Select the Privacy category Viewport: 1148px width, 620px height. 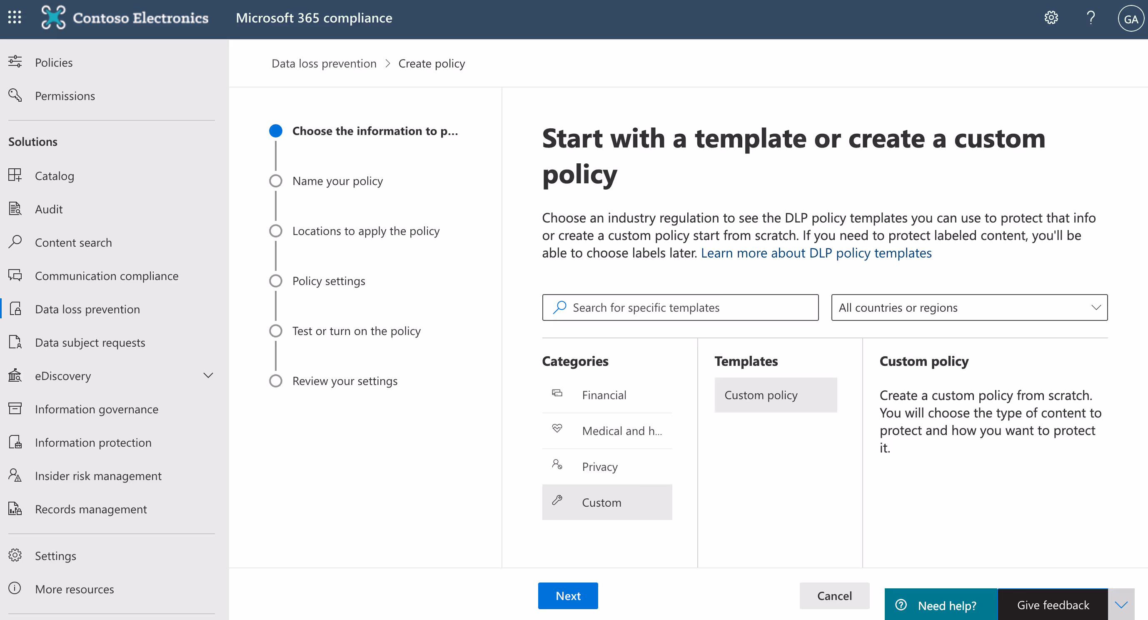coord(599,467)
